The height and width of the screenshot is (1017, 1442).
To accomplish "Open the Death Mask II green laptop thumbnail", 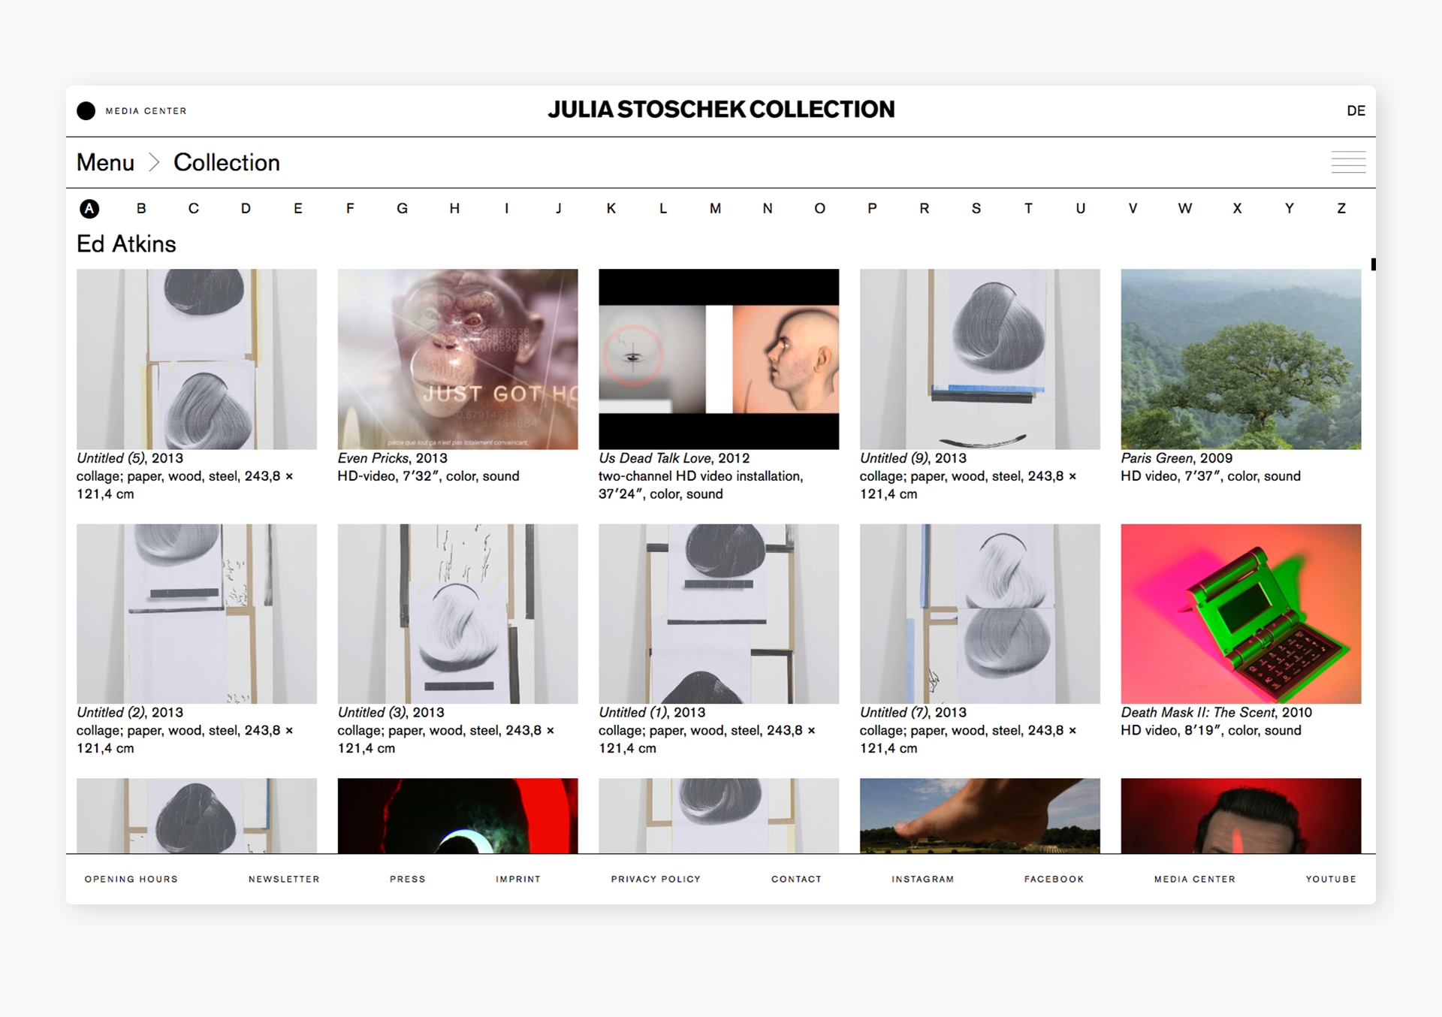I will coord(1240,614).
